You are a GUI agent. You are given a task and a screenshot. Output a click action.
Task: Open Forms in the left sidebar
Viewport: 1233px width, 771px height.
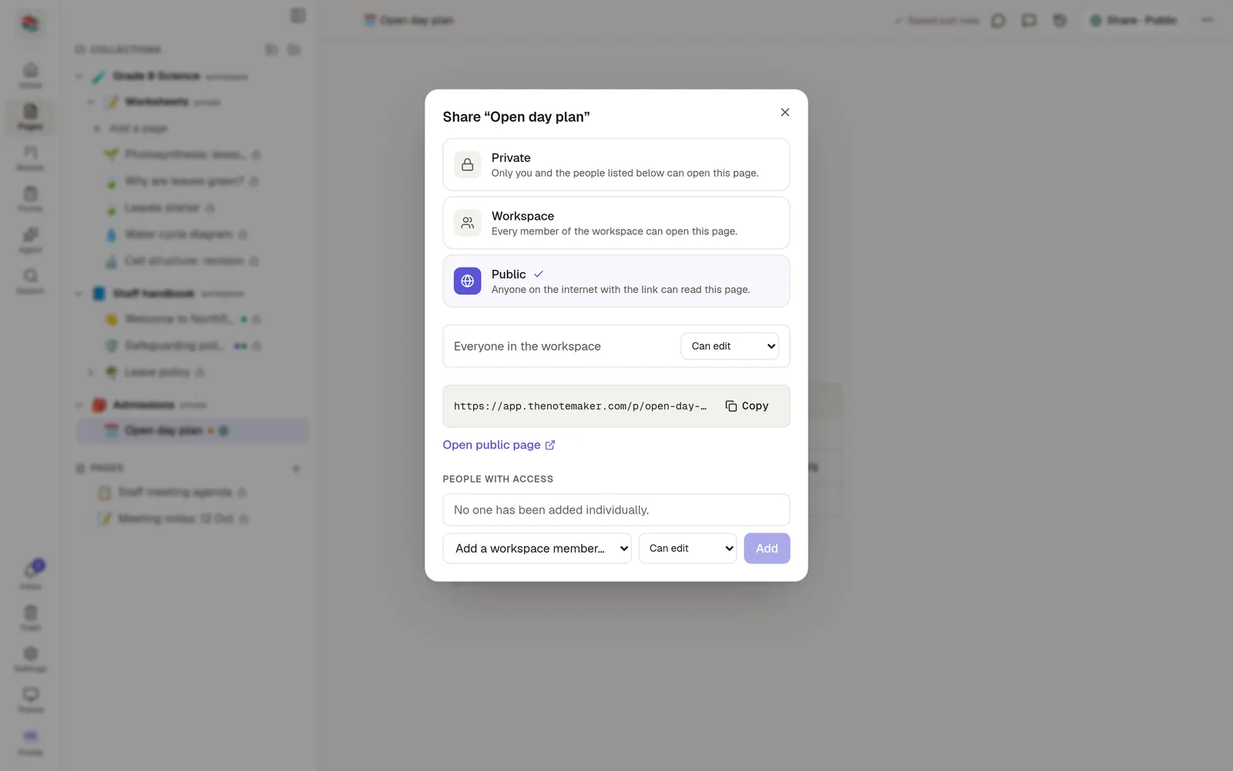tap(30, 199)
